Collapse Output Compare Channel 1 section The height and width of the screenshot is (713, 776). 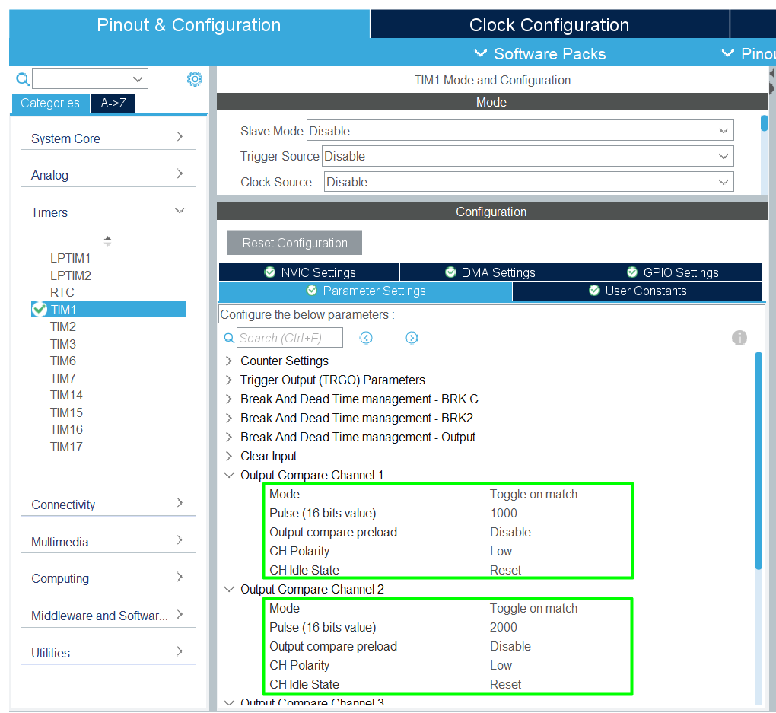point(229,475)
